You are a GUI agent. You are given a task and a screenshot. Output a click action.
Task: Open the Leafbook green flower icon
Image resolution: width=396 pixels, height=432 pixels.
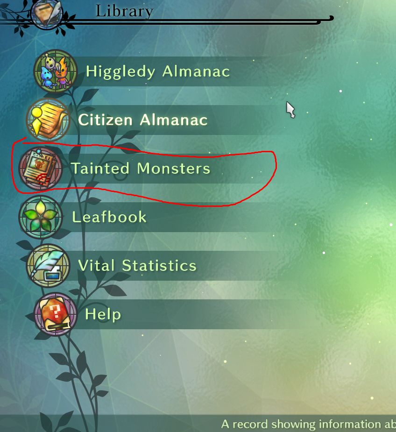41,217
